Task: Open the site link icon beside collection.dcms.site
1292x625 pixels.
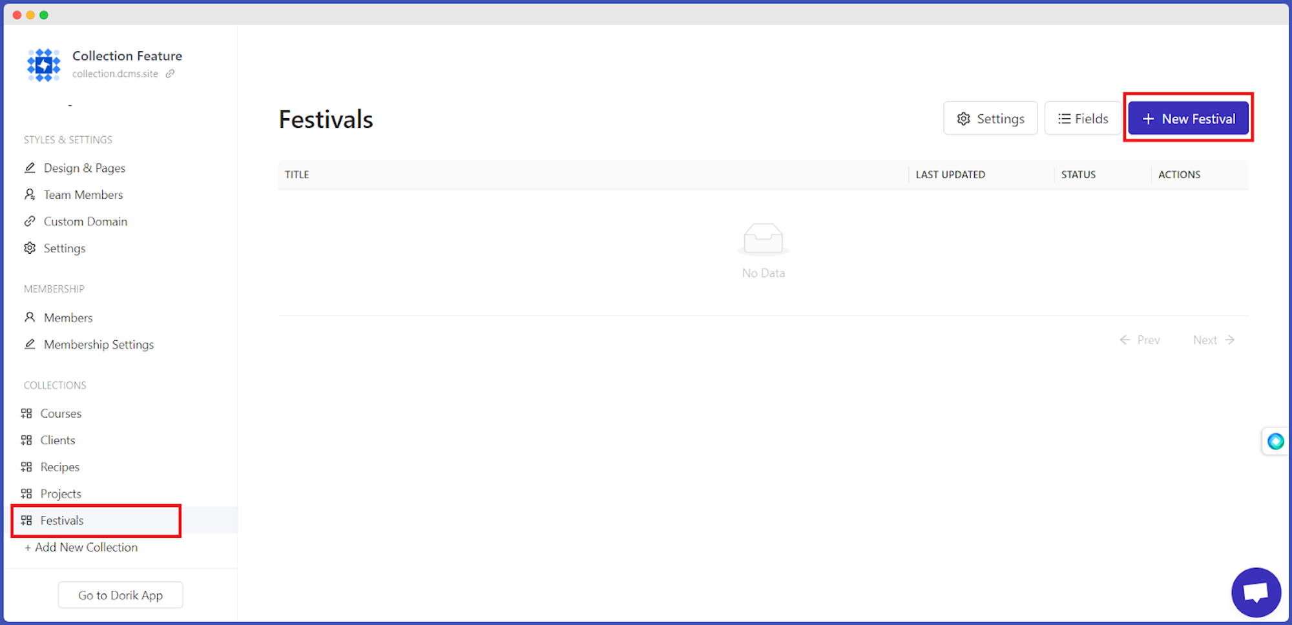Action: [170, 74]
